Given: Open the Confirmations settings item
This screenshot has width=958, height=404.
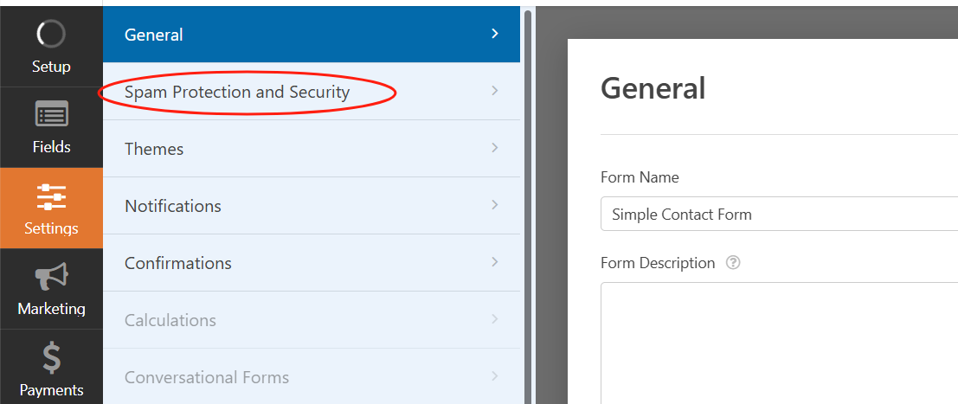Looking at the screenshot, I should 178,263.
